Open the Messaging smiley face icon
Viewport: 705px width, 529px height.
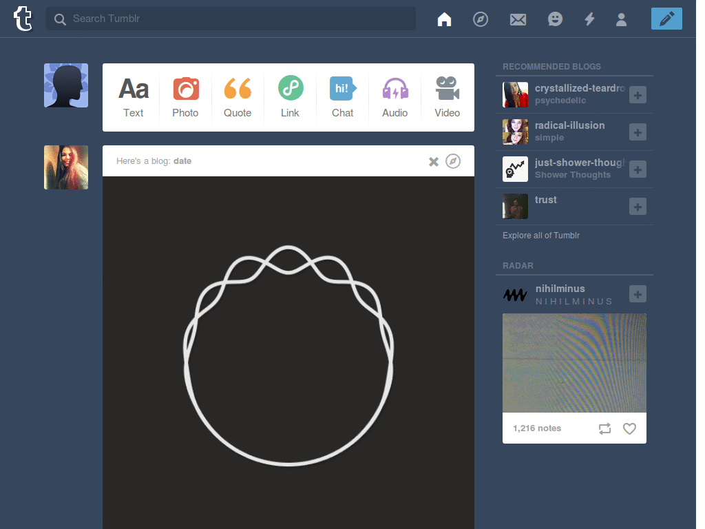pos(556,19)
